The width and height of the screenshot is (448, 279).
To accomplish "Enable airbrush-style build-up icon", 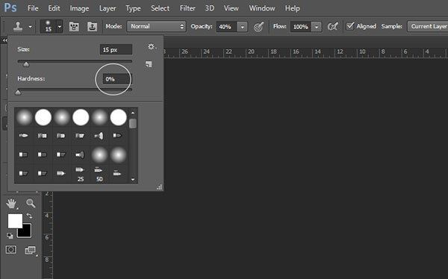I will click(x=332, y=27).
